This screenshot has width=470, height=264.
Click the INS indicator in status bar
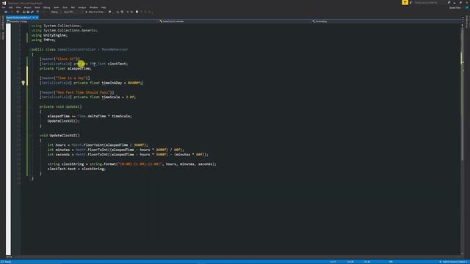point(391,262)
